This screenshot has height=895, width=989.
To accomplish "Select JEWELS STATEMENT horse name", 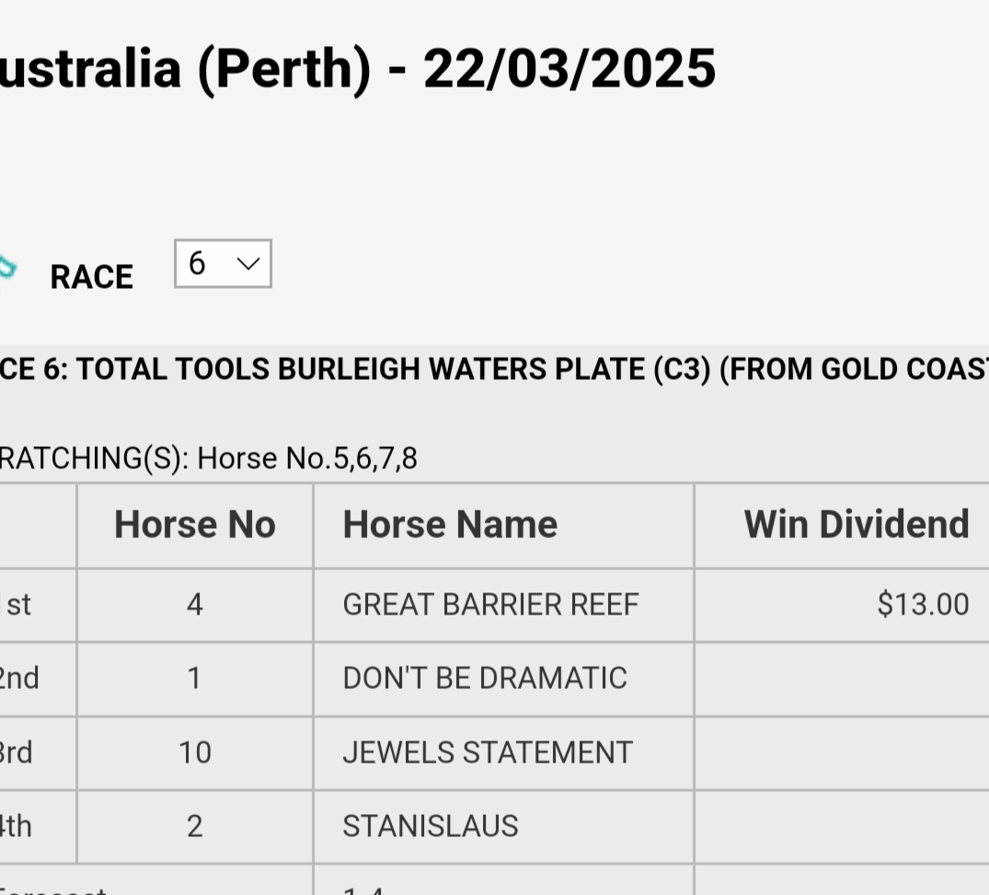I will pyautogui.click(x=488, y=753).
